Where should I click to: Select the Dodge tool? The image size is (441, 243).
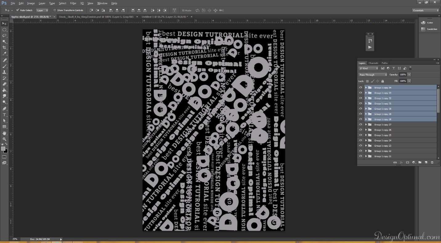click(4, 102)
